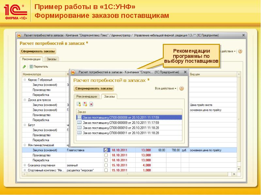Image resolution: width=261 pixels, height=195 pixels.
Task: Click the price cell 60,00
Action: coord(159,150)
